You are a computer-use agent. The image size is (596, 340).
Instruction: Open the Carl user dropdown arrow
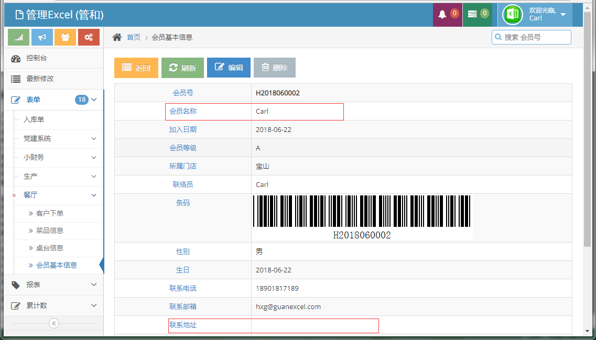563,15
